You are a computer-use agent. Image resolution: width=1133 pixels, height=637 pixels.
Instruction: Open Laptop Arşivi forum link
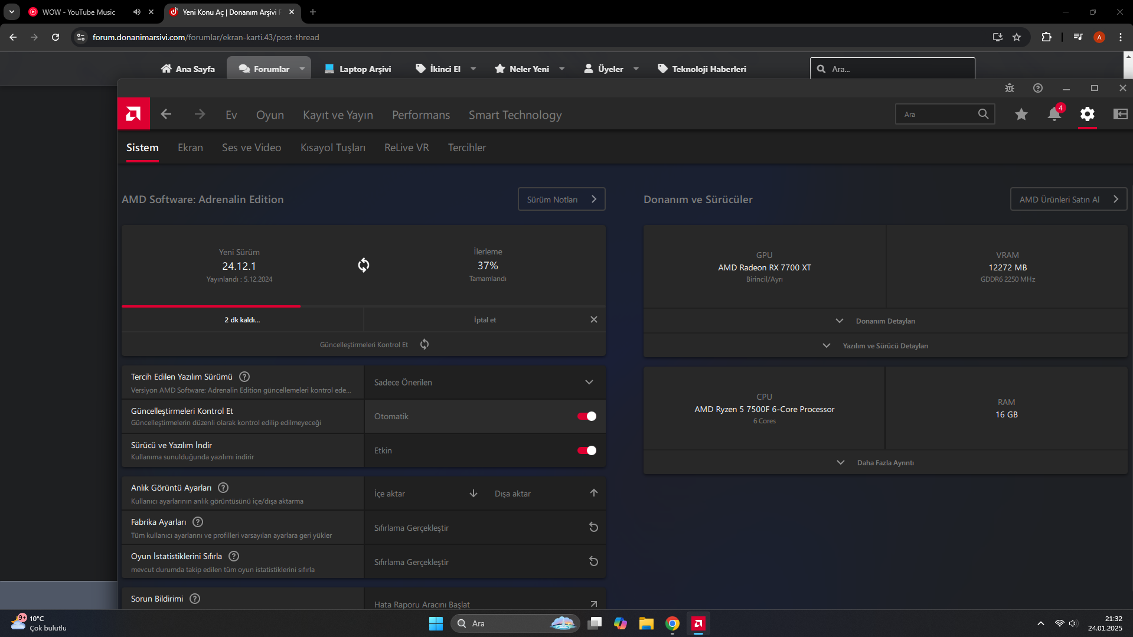(x=358, y=69)
